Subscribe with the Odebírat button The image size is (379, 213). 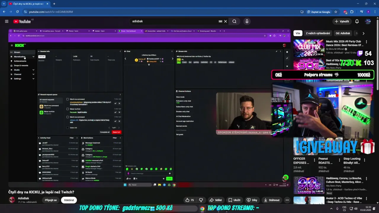(69, 200)
